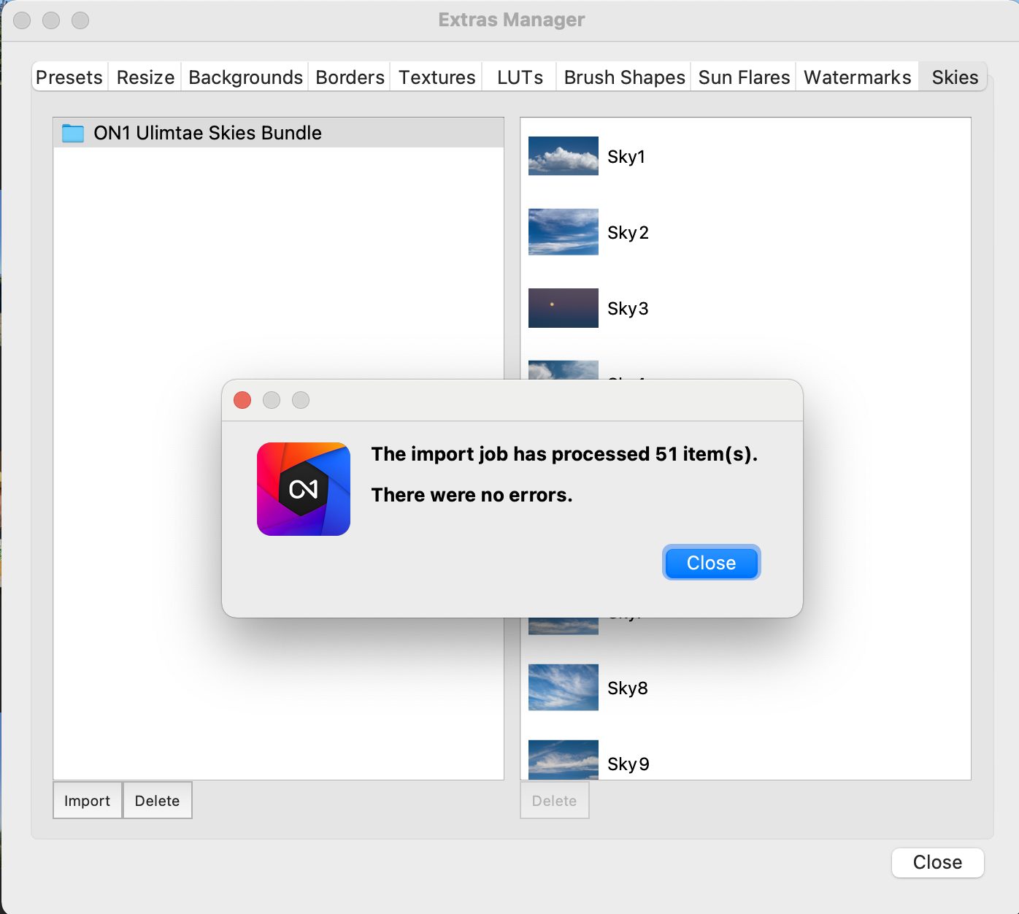Image resolution: width=1019 pixels, height=914 pixels.
Task: Click the ON1 app logo icon
Action: point(303,489)
